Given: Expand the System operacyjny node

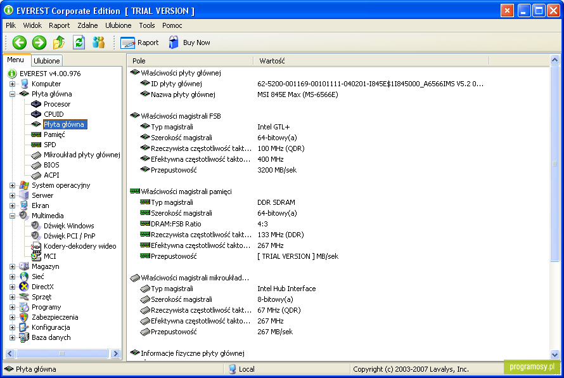Looking at the screenshot, I should (12, 185).
